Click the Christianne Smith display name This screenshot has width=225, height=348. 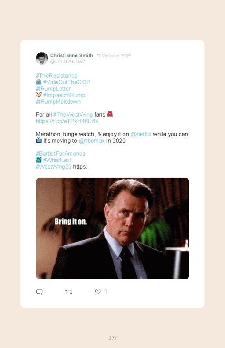pos(71,55)
